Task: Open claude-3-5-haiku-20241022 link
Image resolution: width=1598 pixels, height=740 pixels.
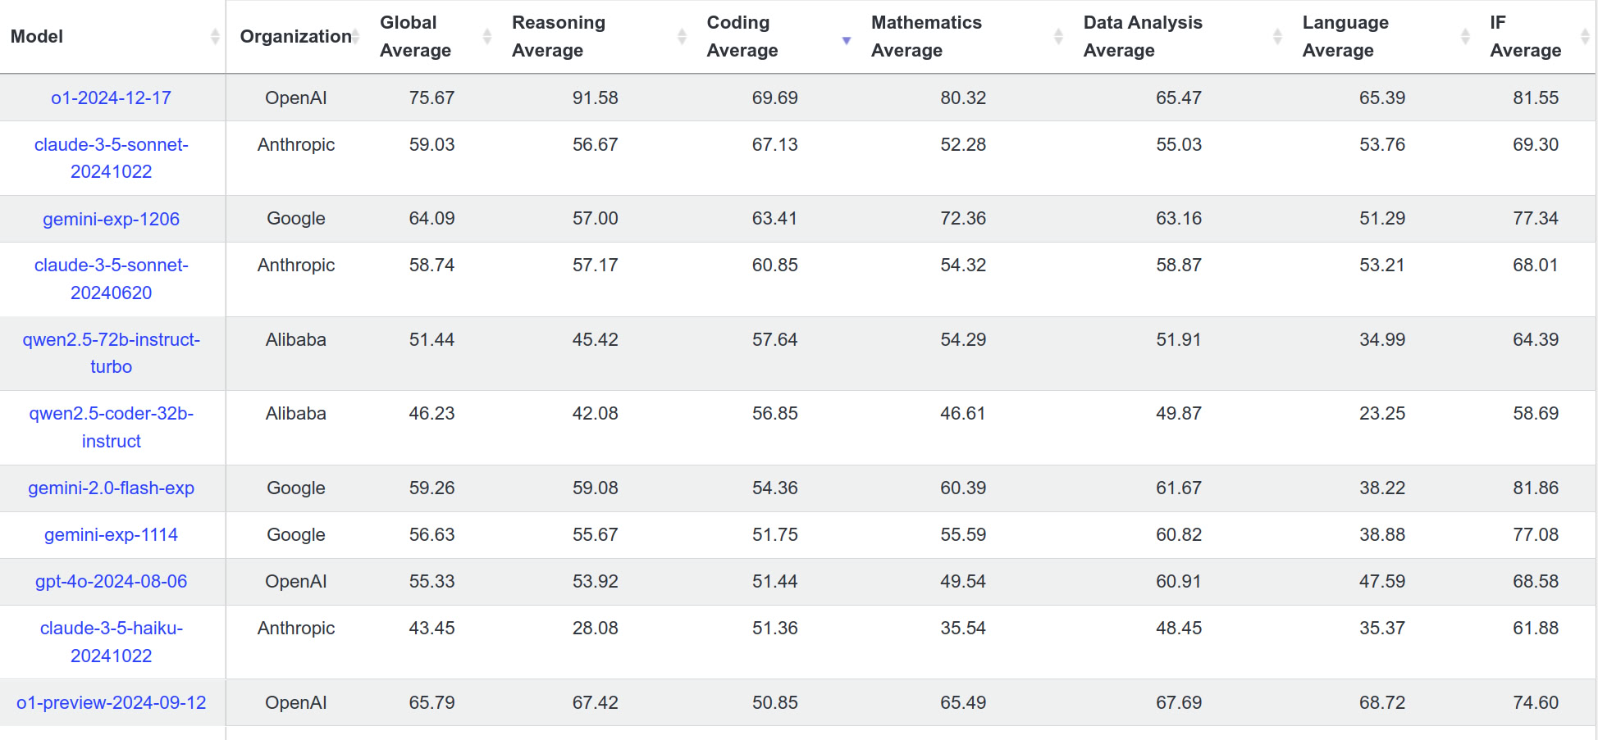Action: [112, 642]
